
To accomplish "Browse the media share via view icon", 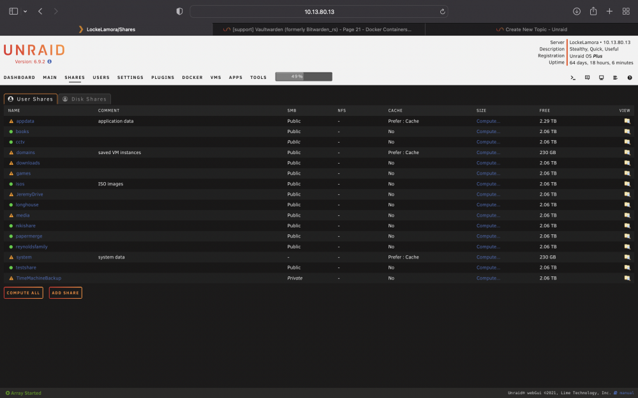I will coord(627,215).
